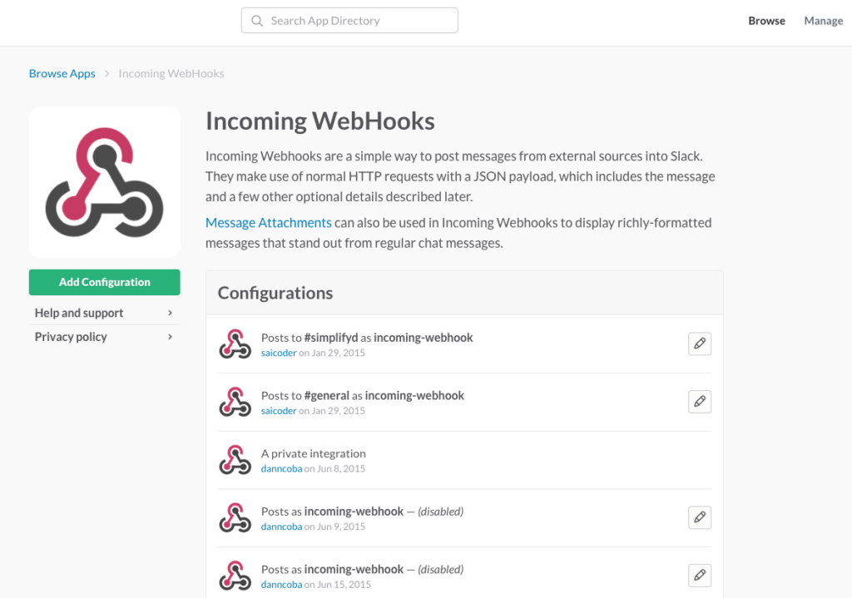This screenshot has width=852, height=598.
Task: Click the private integration webhook icon
Action: (x=235, y=460)
